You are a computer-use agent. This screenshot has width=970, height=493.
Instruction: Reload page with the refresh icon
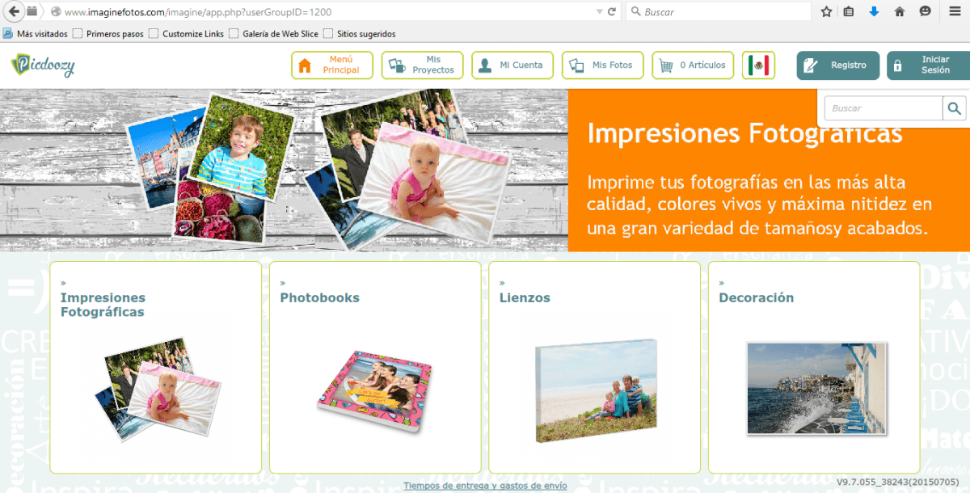[612, 12]
